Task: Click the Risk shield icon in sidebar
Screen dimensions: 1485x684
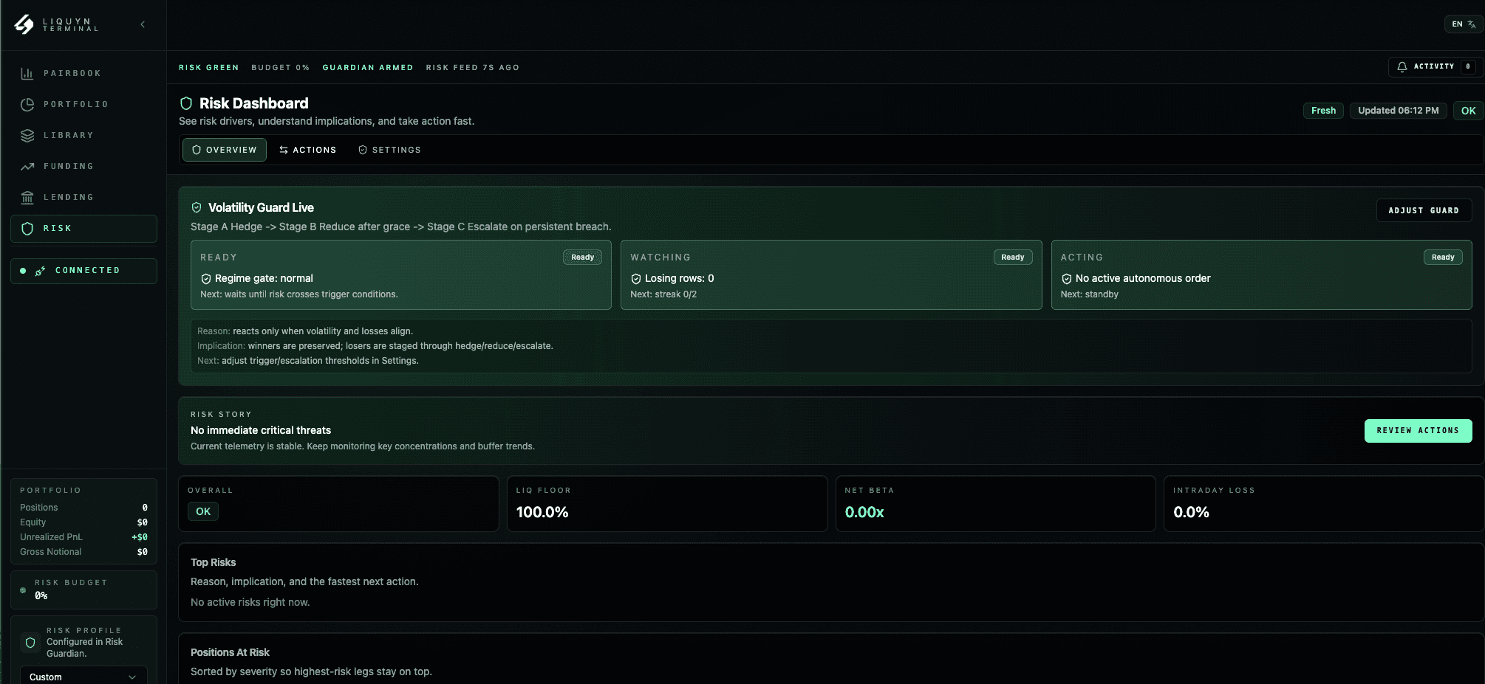Action: [x=27, y=228]
